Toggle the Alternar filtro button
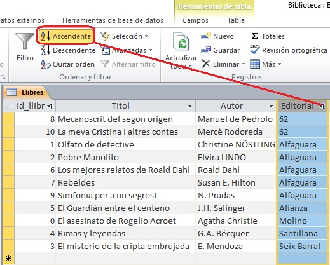Viewport: 330px width, 265px height. point(128,64)
